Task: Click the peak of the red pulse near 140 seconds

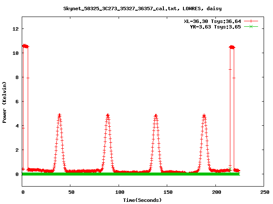Action: (156, 115)
